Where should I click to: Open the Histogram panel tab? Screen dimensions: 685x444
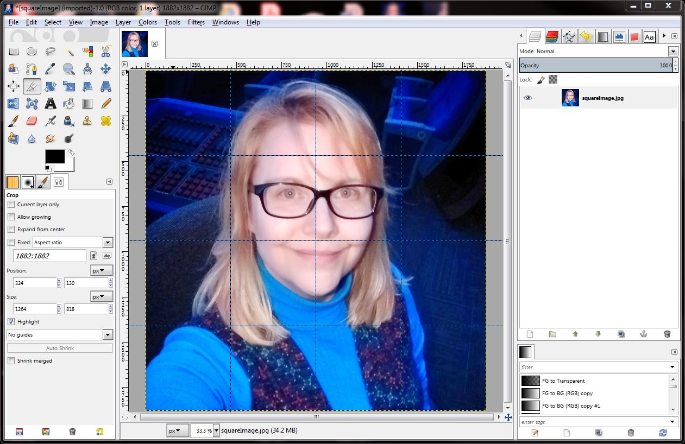pyautogui.click(x=619, y=36)
